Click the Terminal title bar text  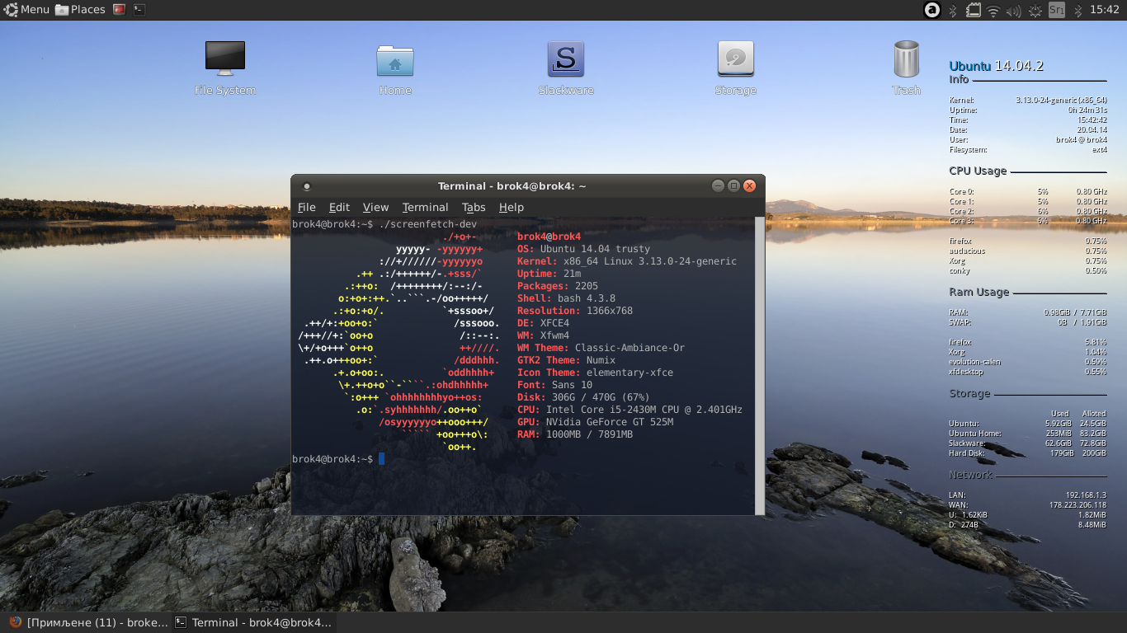512,186
